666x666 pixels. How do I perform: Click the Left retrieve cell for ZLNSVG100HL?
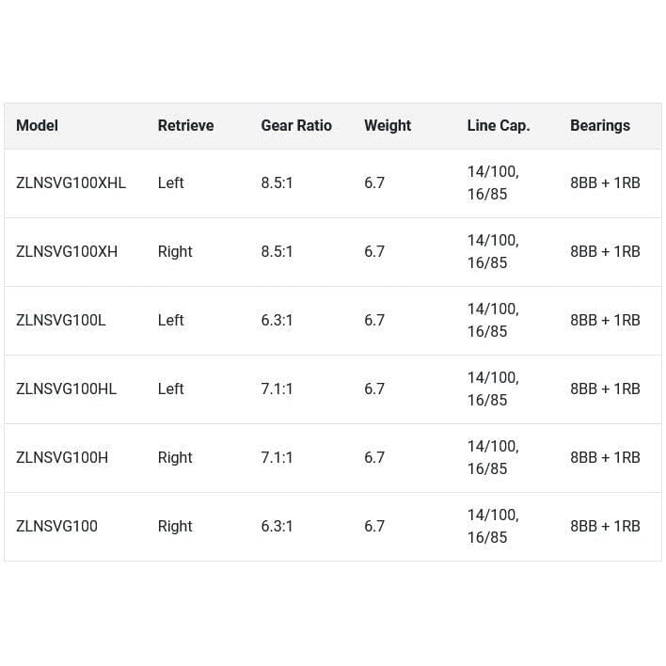click(x=170, y=388)
